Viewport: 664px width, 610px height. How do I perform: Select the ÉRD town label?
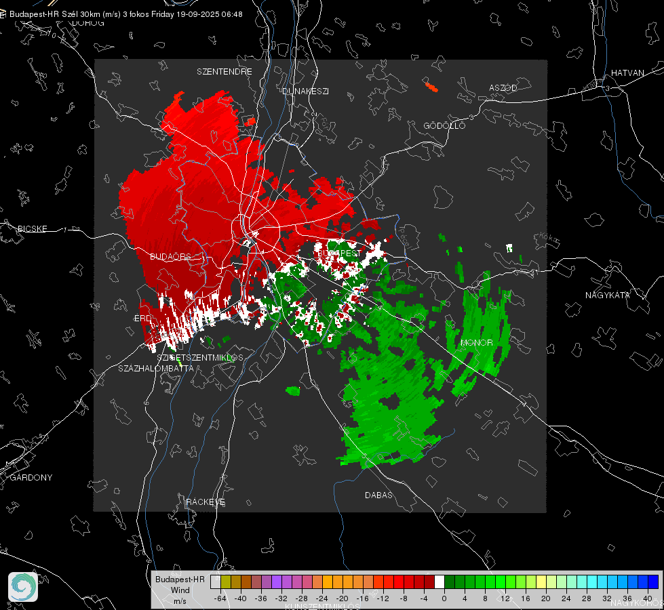coord(142,319)
